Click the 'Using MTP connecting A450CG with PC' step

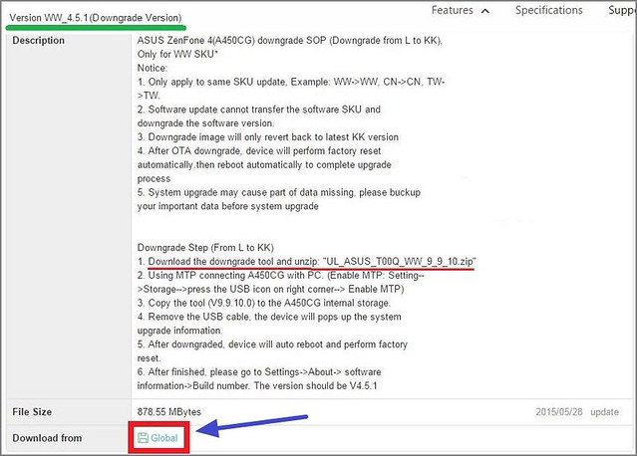281,276
